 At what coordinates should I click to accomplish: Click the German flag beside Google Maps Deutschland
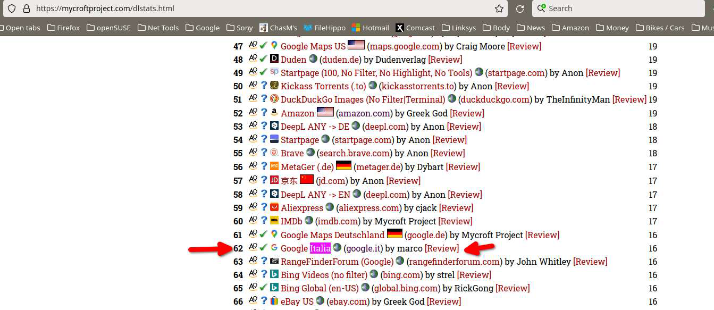394,233
